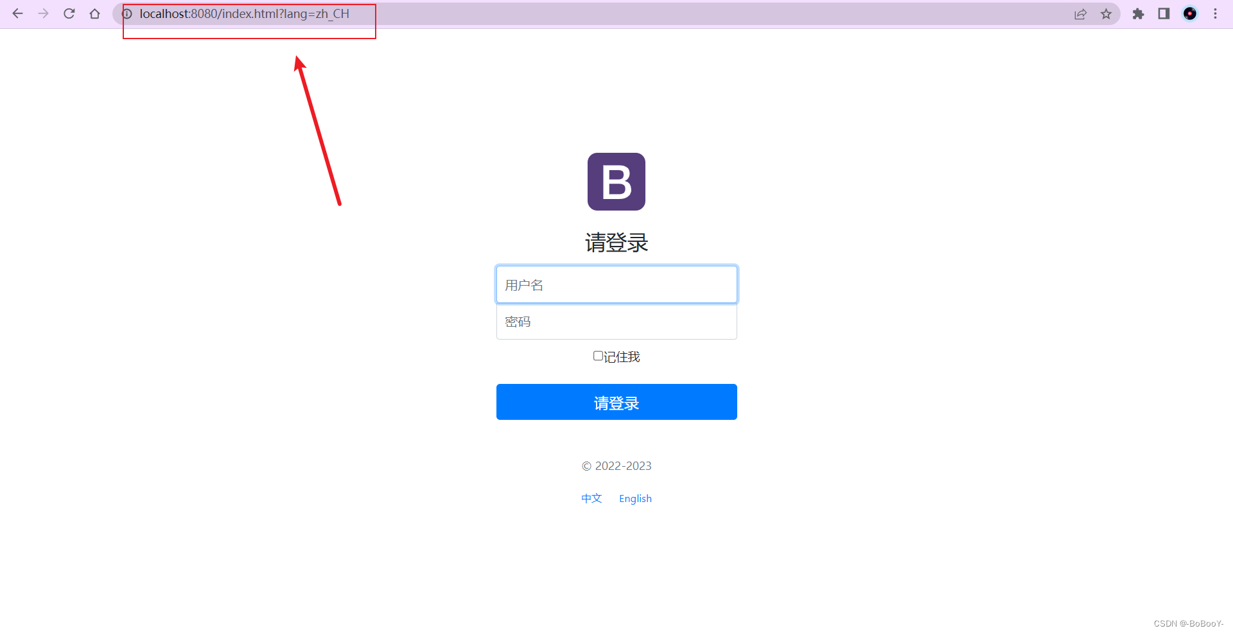Check the 记住我 remember me box
The image size is (1233, 633).
click(x=598, y=356)
